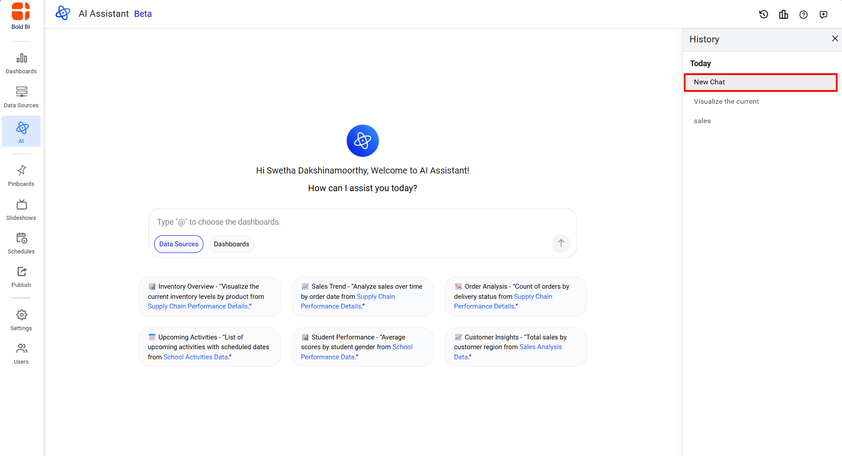Viewport: 842px width, 456px height.
Task: Toggle the Data Sources chip
Action: pos(179,244)
